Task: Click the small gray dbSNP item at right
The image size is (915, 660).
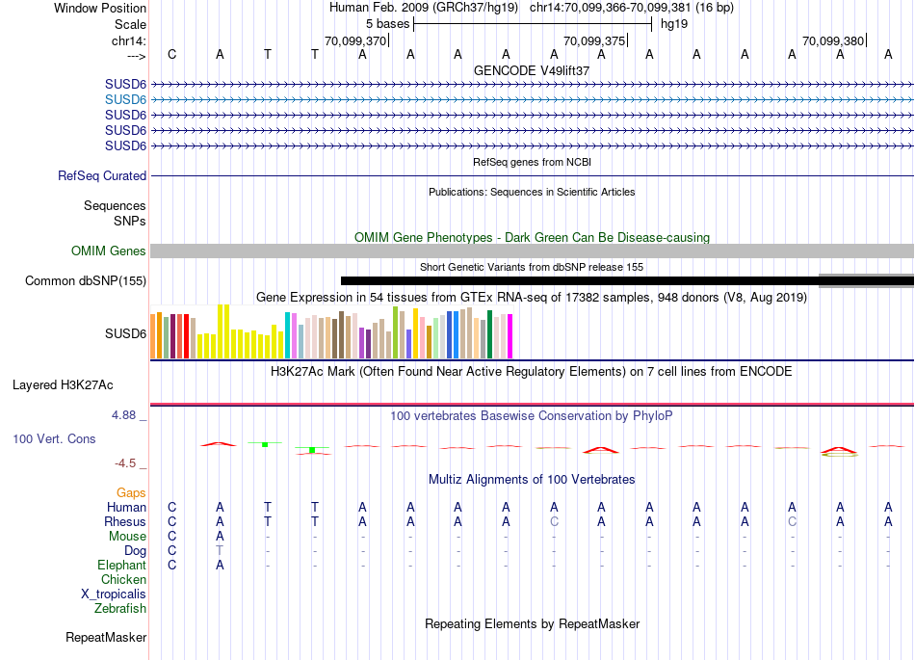Action: point(866,280)
